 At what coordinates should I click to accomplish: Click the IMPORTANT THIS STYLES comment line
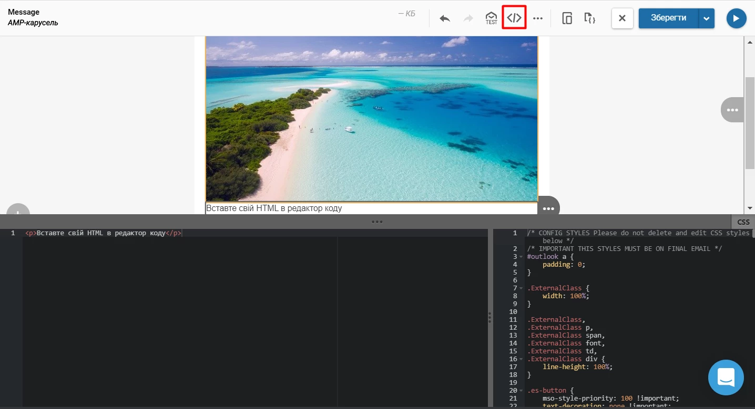click(x=625, y=249)
